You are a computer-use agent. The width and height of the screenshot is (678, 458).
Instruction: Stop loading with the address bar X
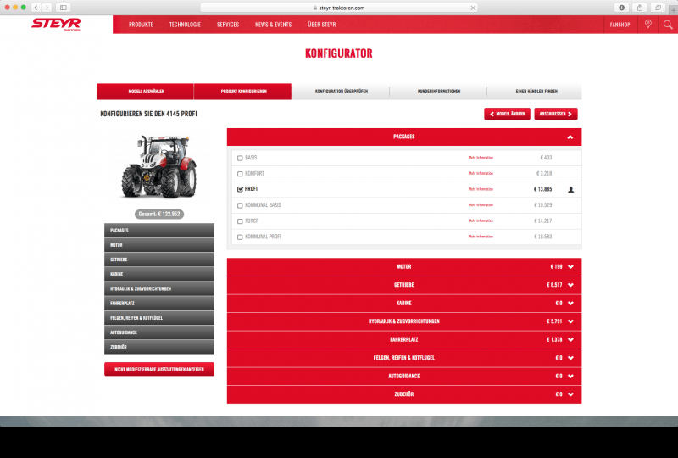coord(473,8)
